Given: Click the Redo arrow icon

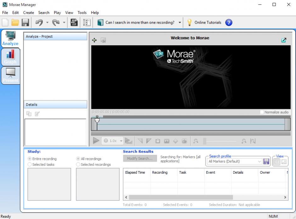Looking at the screenshot, I should 56,22.
